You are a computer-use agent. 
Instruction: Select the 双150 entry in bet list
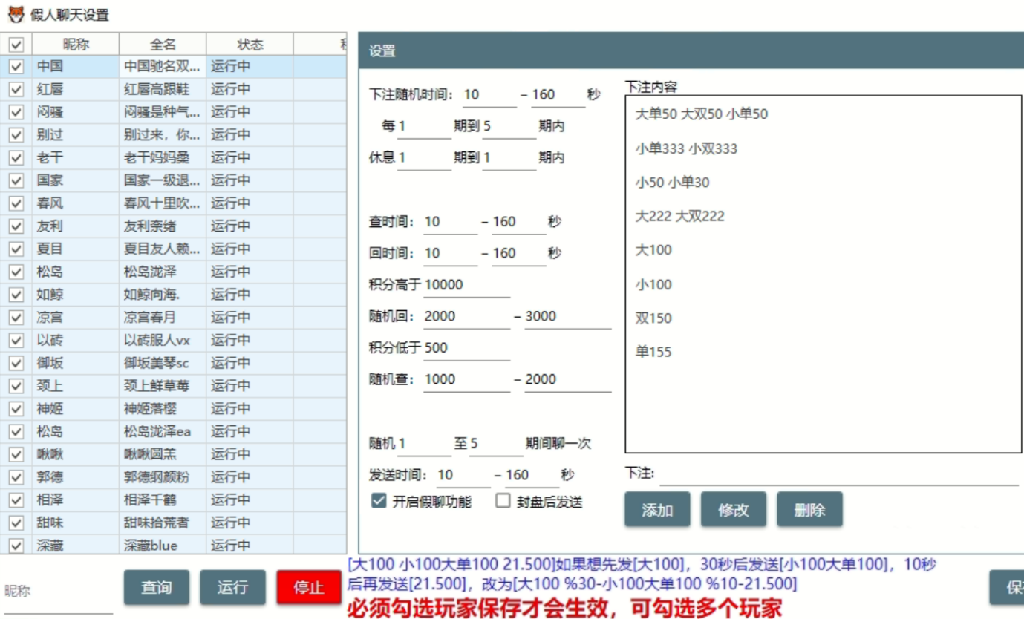(653, 318)
